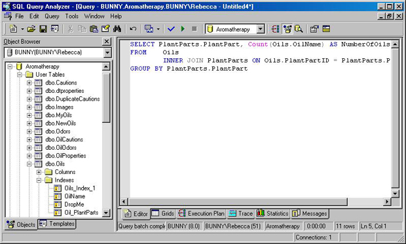Switch to the Grids results tab
Viewport: 406px width, 244px height.
coord(163,213)
